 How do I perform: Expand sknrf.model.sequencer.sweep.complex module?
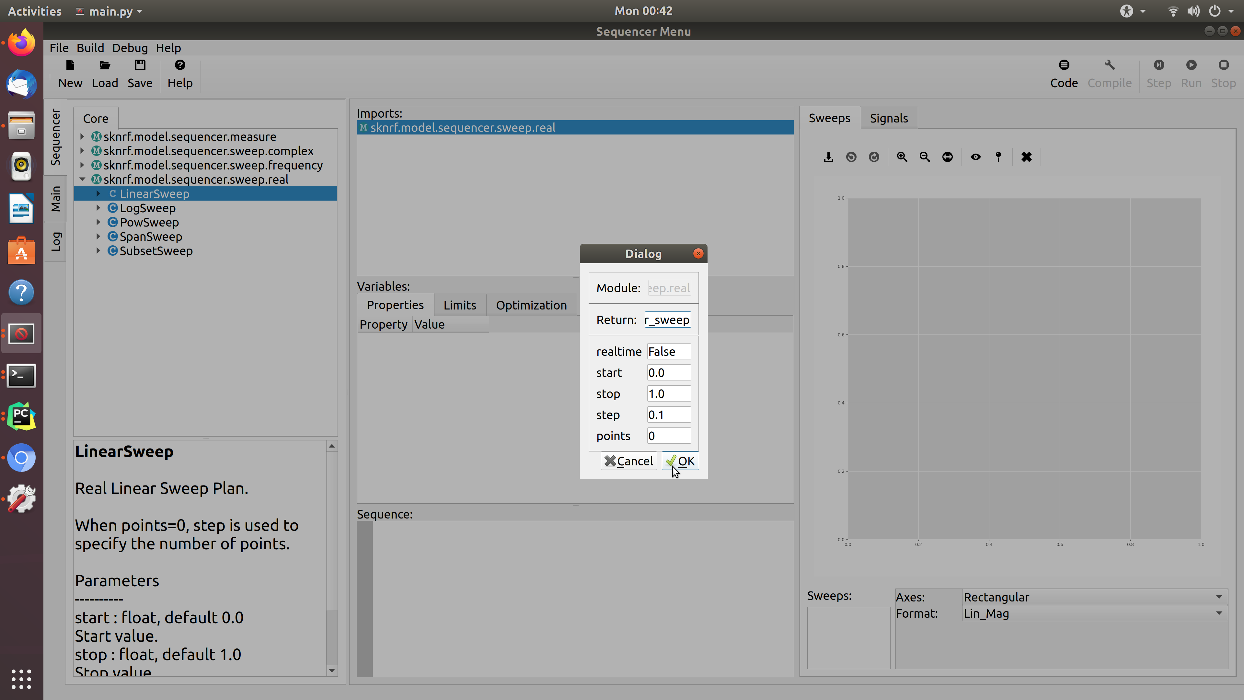tap(83, 151)
